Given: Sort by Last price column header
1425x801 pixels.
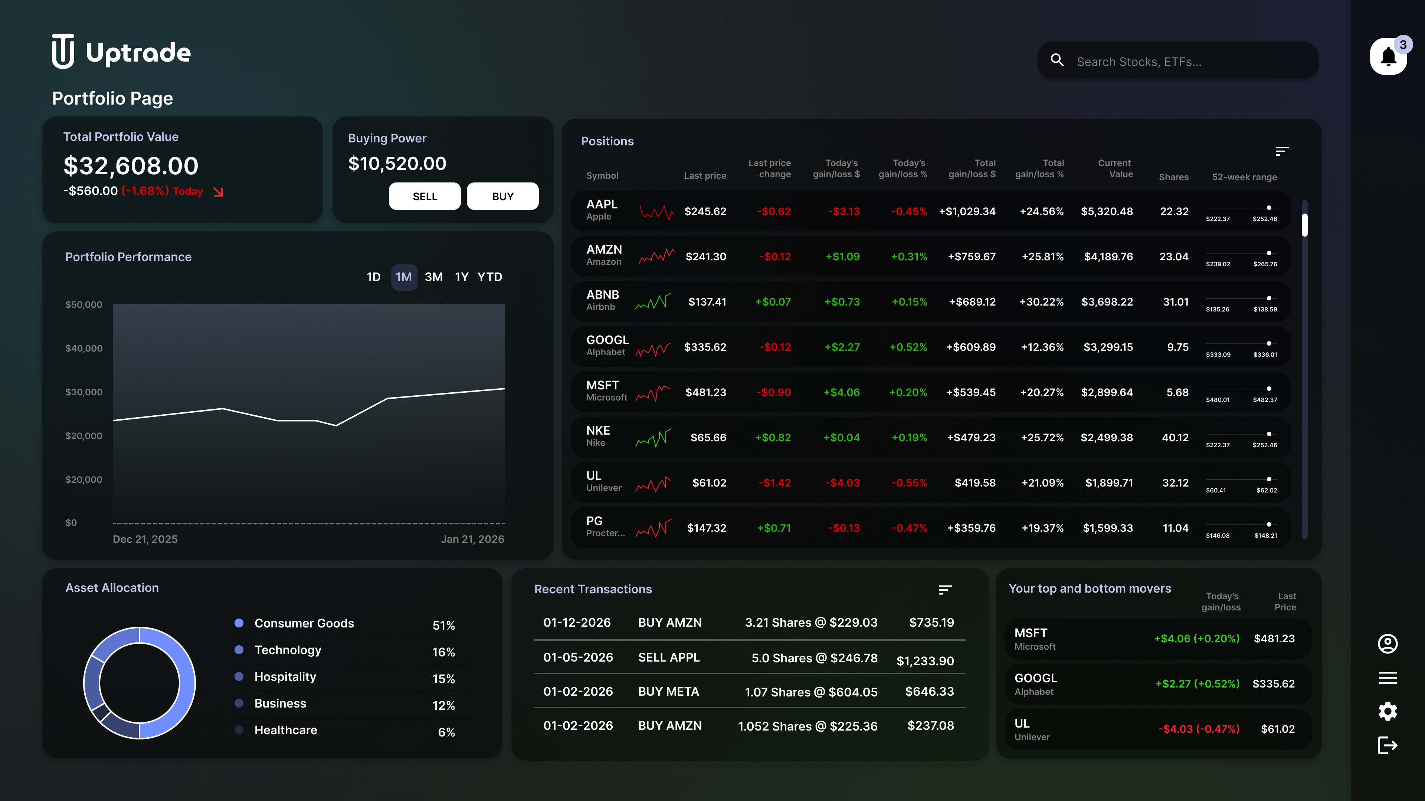Looking at the screenshot, I should click(705, 176).
